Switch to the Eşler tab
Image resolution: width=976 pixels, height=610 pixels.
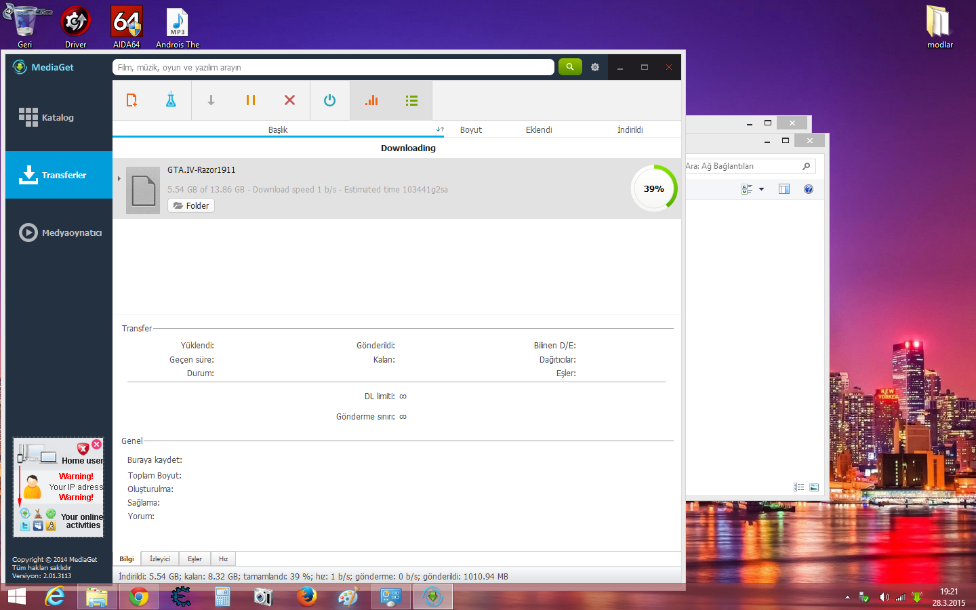(195, 559)
